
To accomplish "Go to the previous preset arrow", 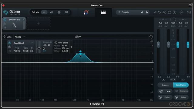I will pyautogui.click(x=142, y=12).
